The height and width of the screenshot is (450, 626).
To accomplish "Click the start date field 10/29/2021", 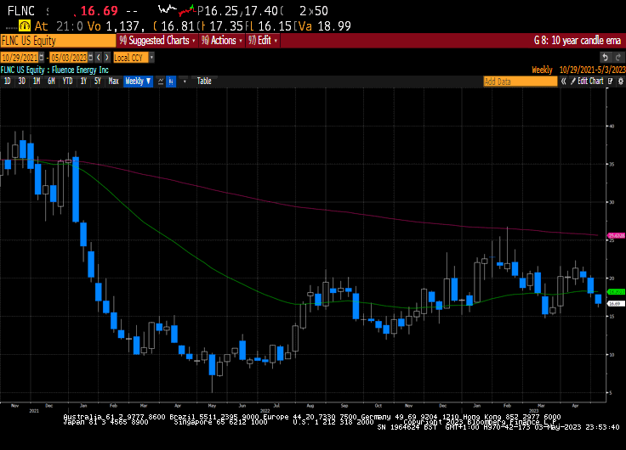I will (20, 58).
